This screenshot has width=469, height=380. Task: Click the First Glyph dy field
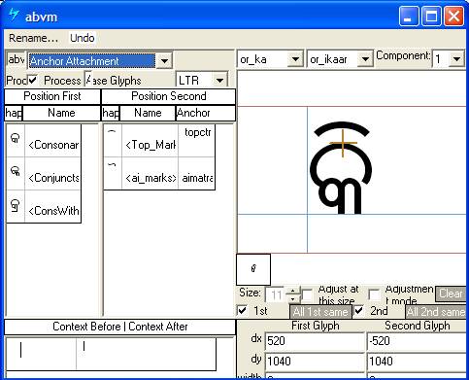click(315, 361)
